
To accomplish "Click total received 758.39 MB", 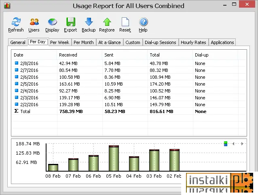I will (x=71, y=111).
